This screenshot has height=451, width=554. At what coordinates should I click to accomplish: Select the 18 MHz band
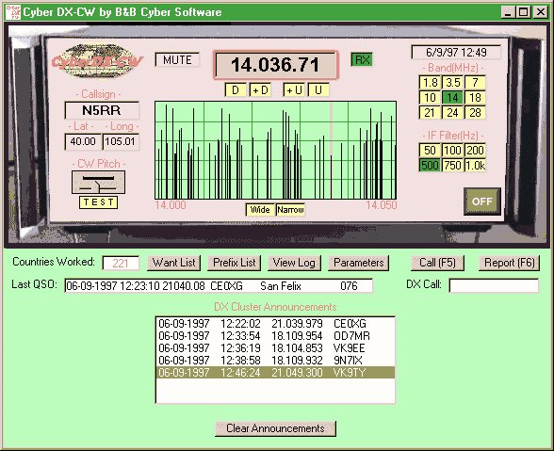click(x=475, y=98)
